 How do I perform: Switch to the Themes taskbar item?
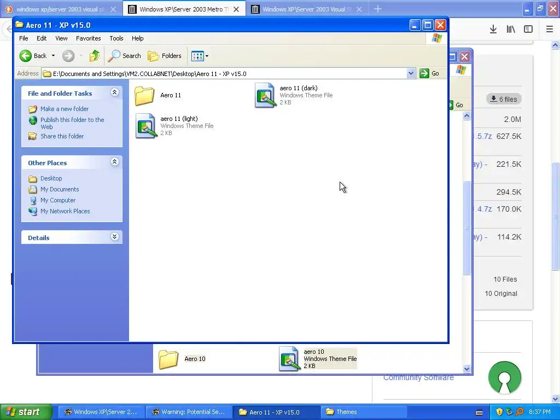coord(364,412)
